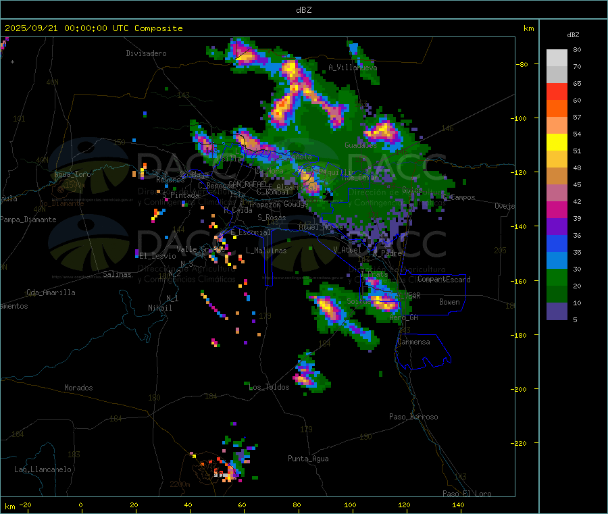Click the Co_Diamante map label
Image resolution: width=608 pixels, height=514 pixels.
tap(61, 203)
